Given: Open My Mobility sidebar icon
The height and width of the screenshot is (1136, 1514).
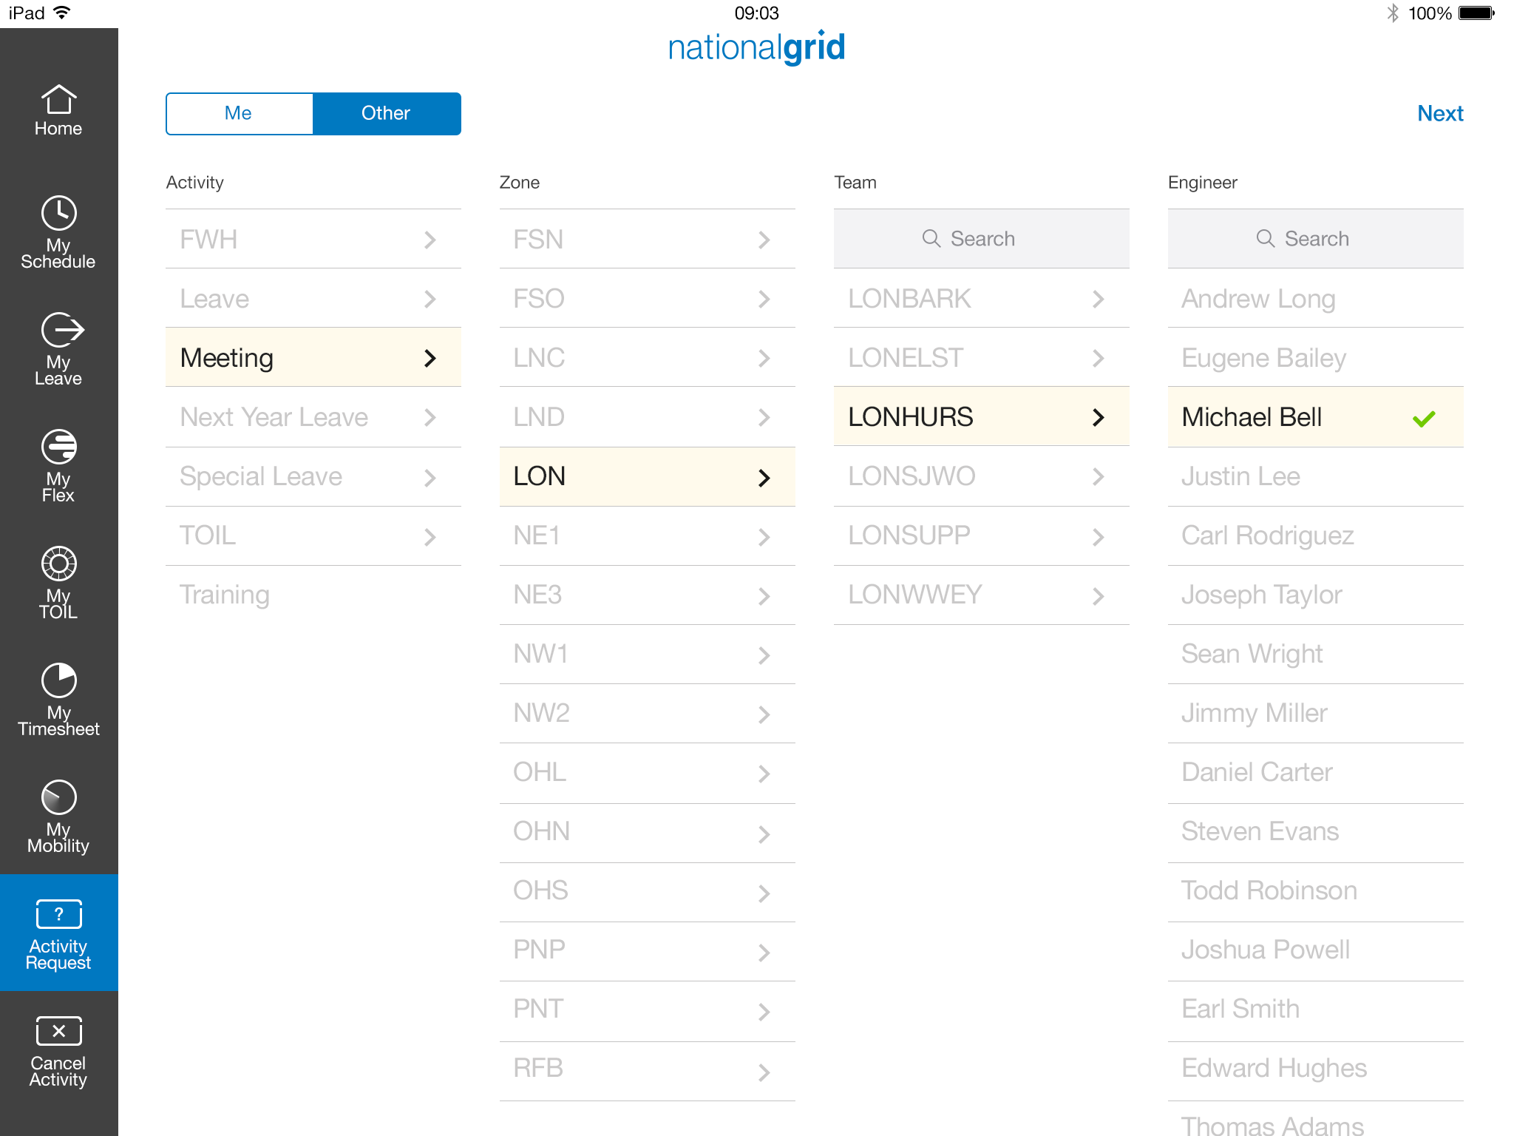Looking at the screenshot, I should 58,815.
